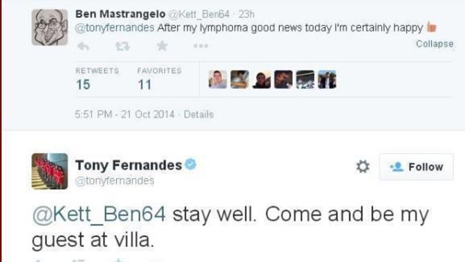This screenshot has height=262, width=465.
Task: Open the Ben Mastrangelo name link
Action: (120, 14)
